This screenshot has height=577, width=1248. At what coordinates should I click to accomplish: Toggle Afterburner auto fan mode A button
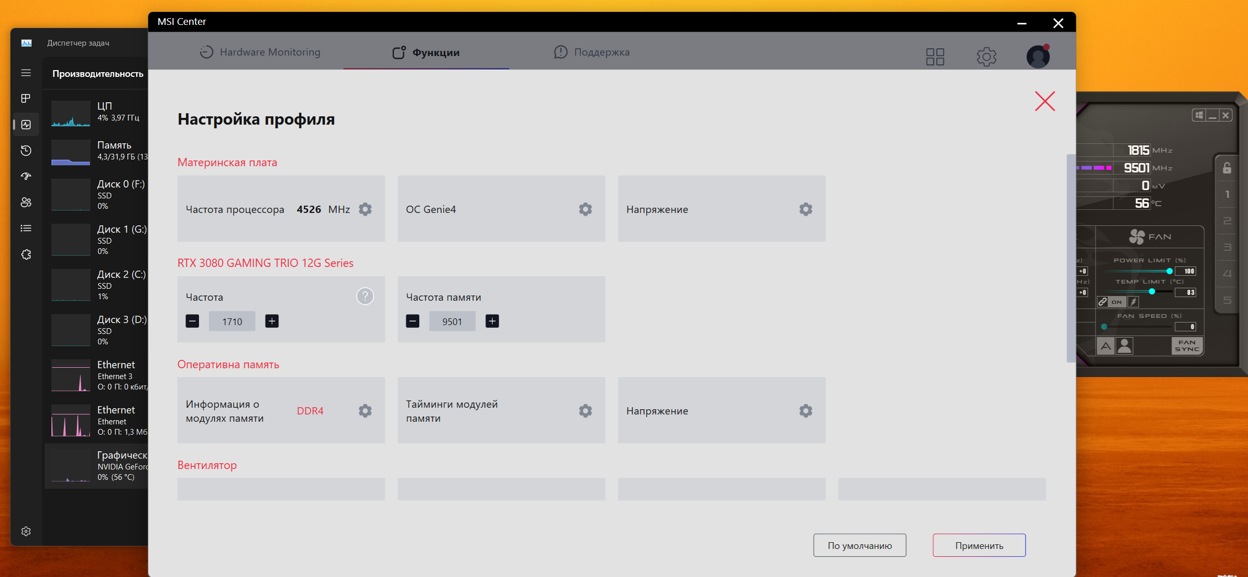coord(1106,346)
